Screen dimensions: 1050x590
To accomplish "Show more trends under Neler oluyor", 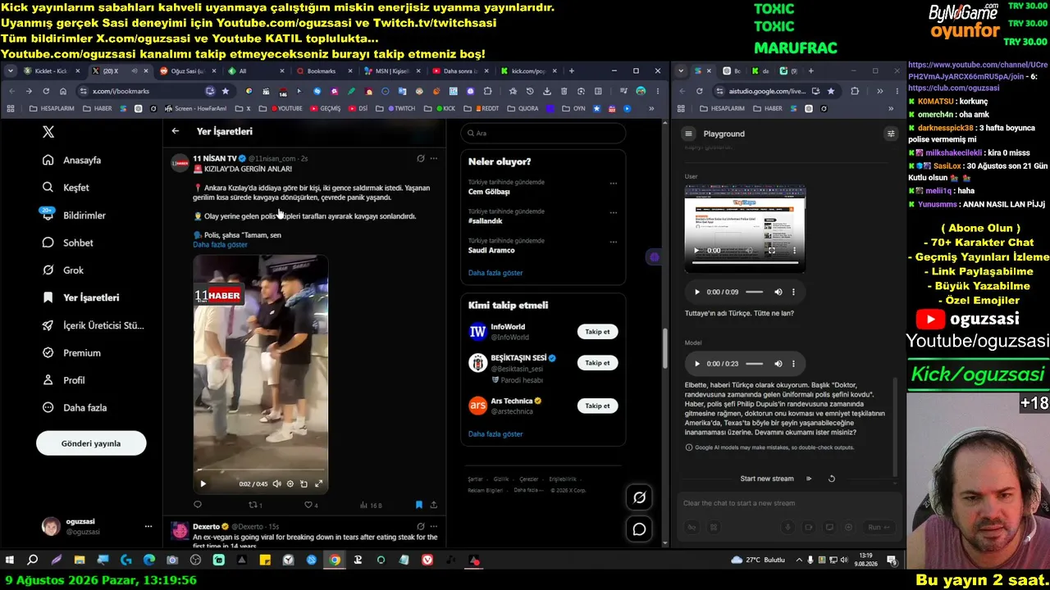I will (x=495, y=273).
